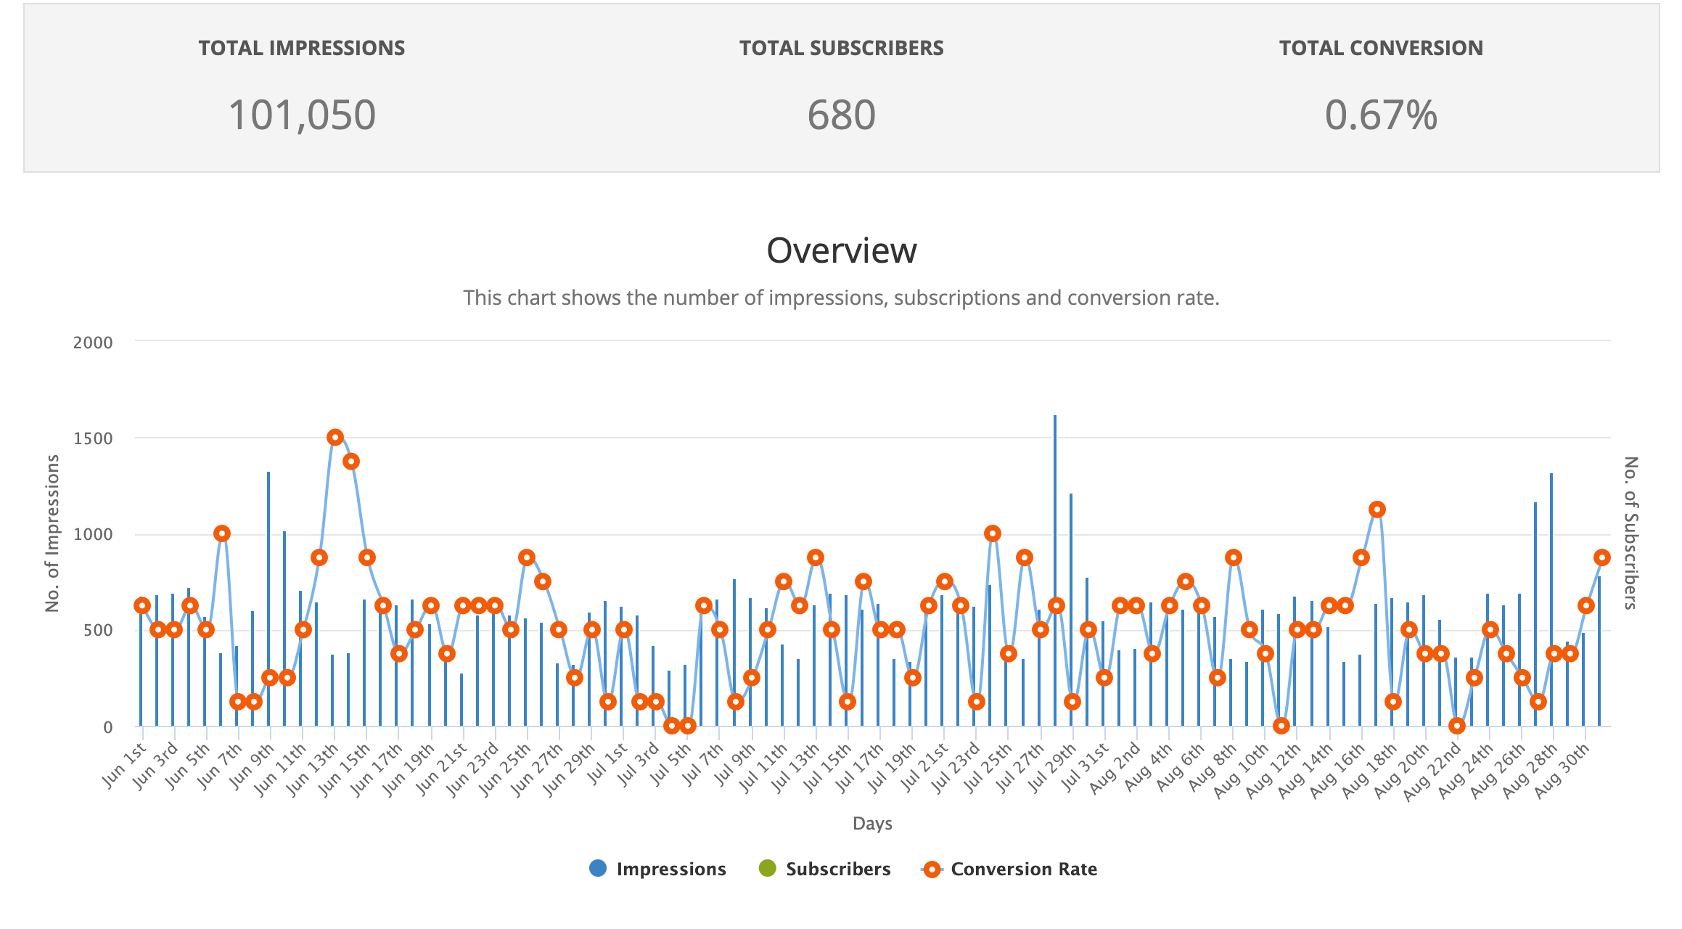
Task: Click the conversion peak marker near Aug 17th
Action: [x=1377, y=509]
